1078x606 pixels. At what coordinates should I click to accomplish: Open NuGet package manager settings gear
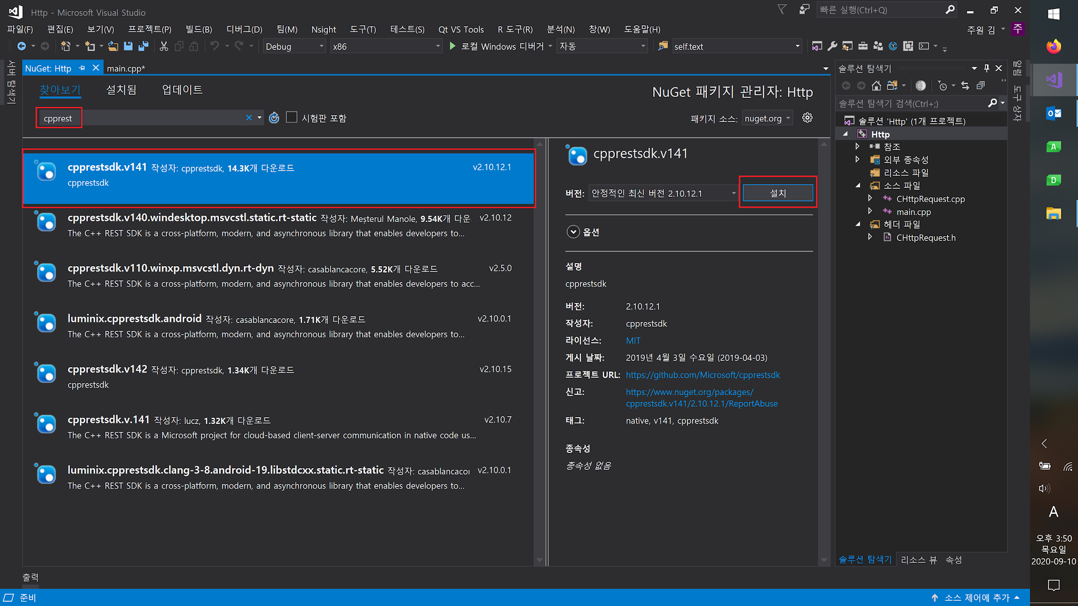807,118
